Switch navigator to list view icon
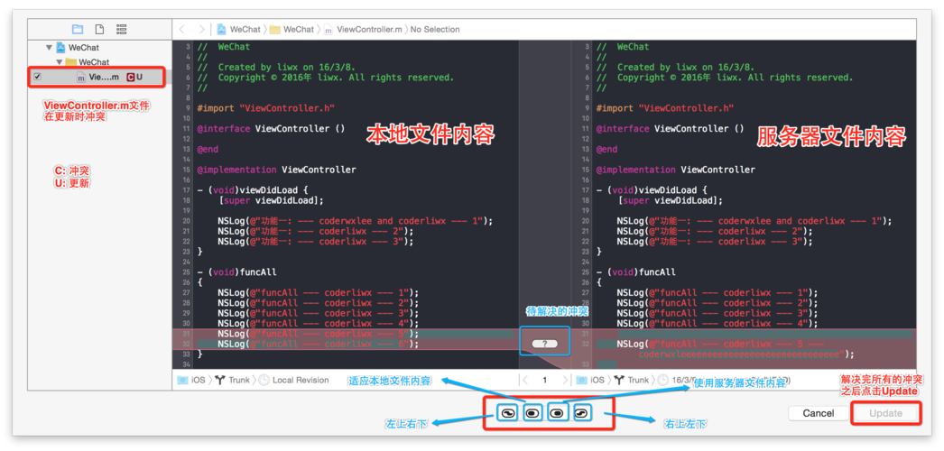 tap(122, 30)
